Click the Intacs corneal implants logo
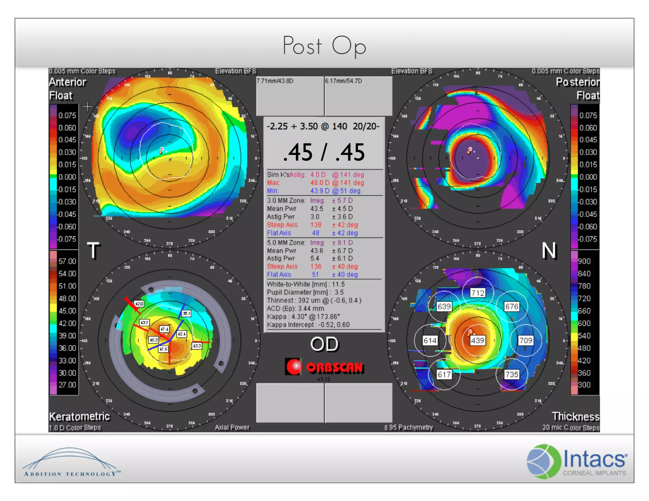The width and height of the screenshot is (649, 501). 577,461
